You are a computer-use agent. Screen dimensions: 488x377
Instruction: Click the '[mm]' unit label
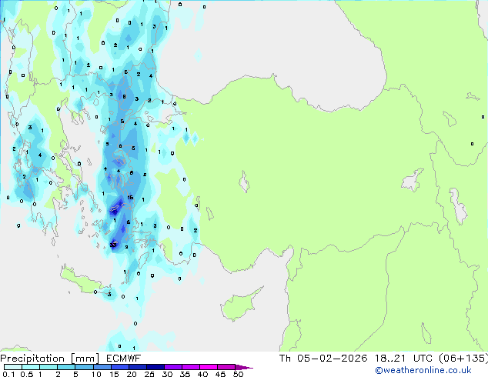click(x=85, y=359)
